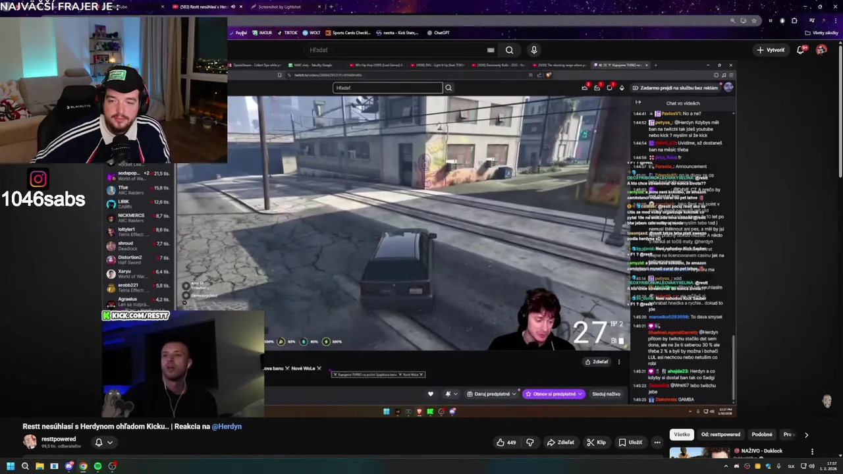Expand Twitch notification bell dropdown

coord(451,394)
